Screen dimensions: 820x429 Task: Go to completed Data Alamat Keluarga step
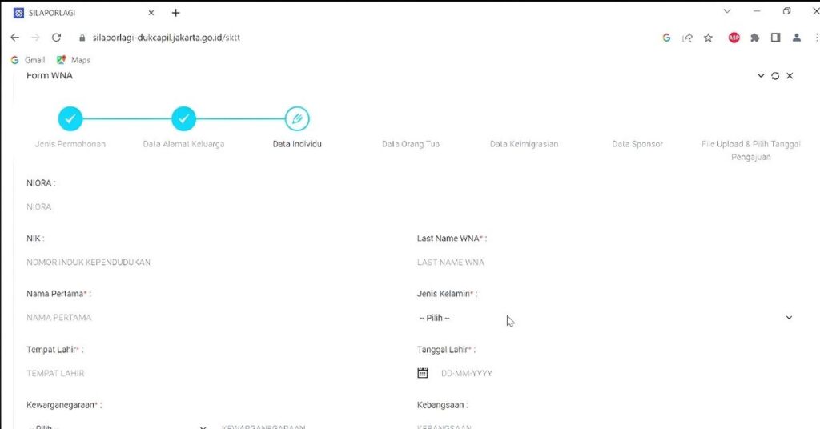(183, 118)
